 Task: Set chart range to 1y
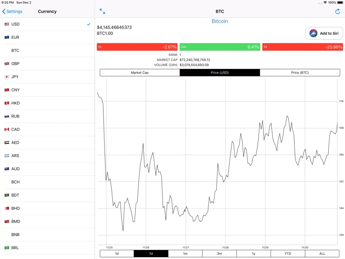254,254
